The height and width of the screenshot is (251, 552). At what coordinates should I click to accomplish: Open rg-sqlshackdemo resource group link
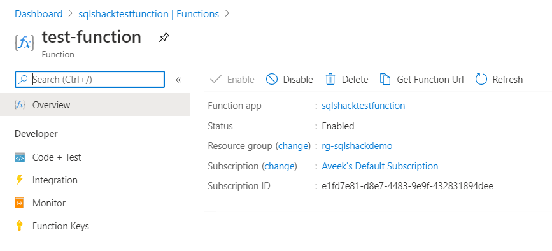point(357,146)
